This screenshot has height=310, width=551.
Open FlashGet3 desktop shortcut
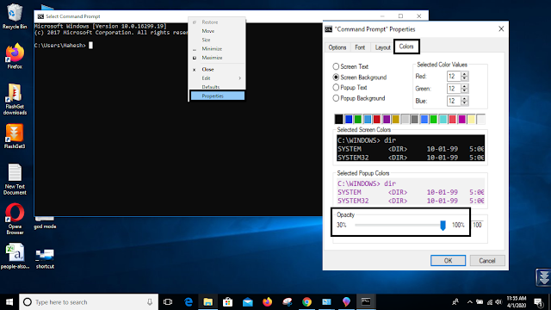(x=15, y=136)
